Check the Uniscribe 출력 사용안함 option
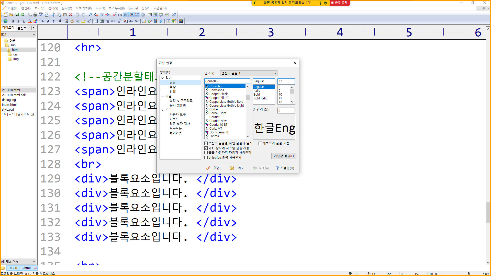The width and height of the screenshot is (491, 276). click(206, 158)
